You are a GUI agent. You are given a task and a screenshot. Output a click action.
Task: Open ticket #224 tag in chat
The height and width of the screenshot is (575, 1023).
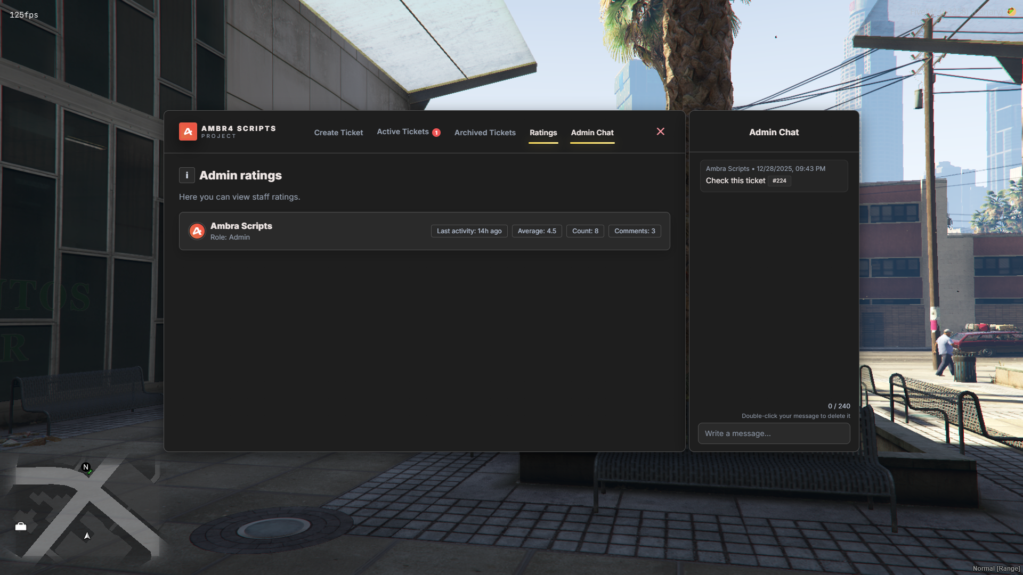pos(779,181)
